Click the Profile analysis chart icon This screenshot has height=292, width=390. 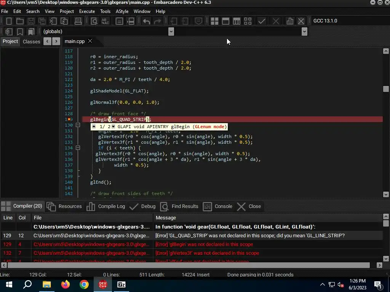(290, 21)
